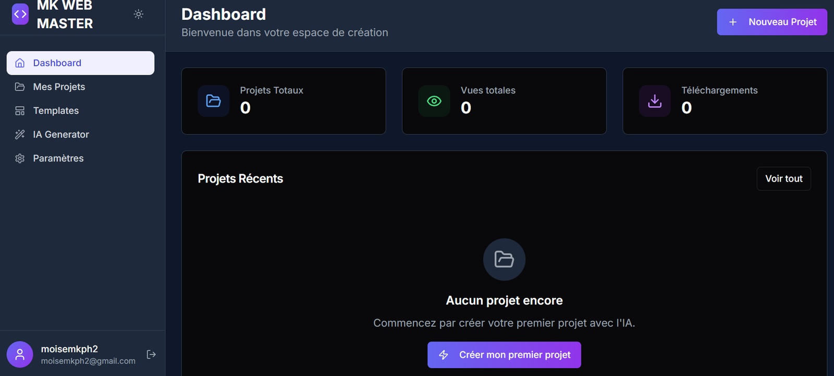The width and height of the screenshot is (834, 376).
Task: Click the Vues totales eye icon
Action: point(434,101)
